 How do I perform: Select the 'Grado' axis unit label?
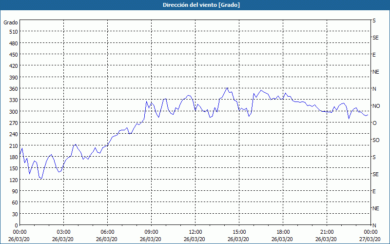[x=11, y=22]
